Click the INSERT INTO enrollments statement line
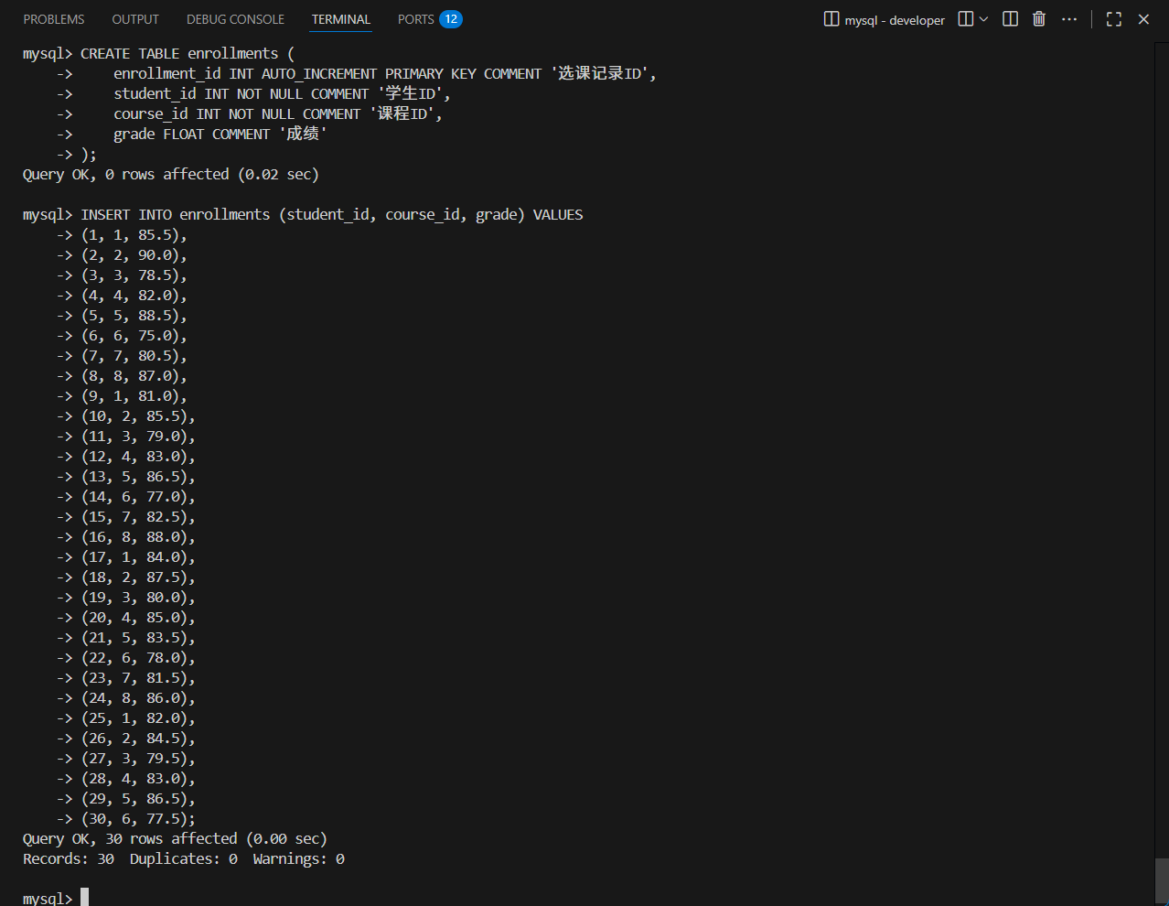 [331, 215]
